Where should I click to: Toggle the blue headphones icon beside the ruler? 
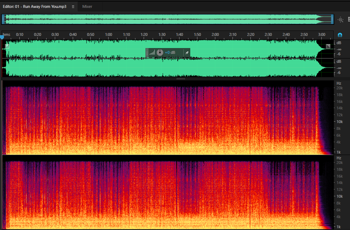click(x=340, y=35)
